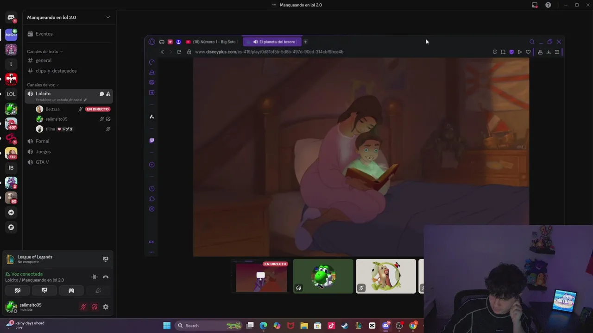This screenshot has width=593, height=333.
Task: Undeafen the headphones in the user panel
Action: click(x=95, y=307)
